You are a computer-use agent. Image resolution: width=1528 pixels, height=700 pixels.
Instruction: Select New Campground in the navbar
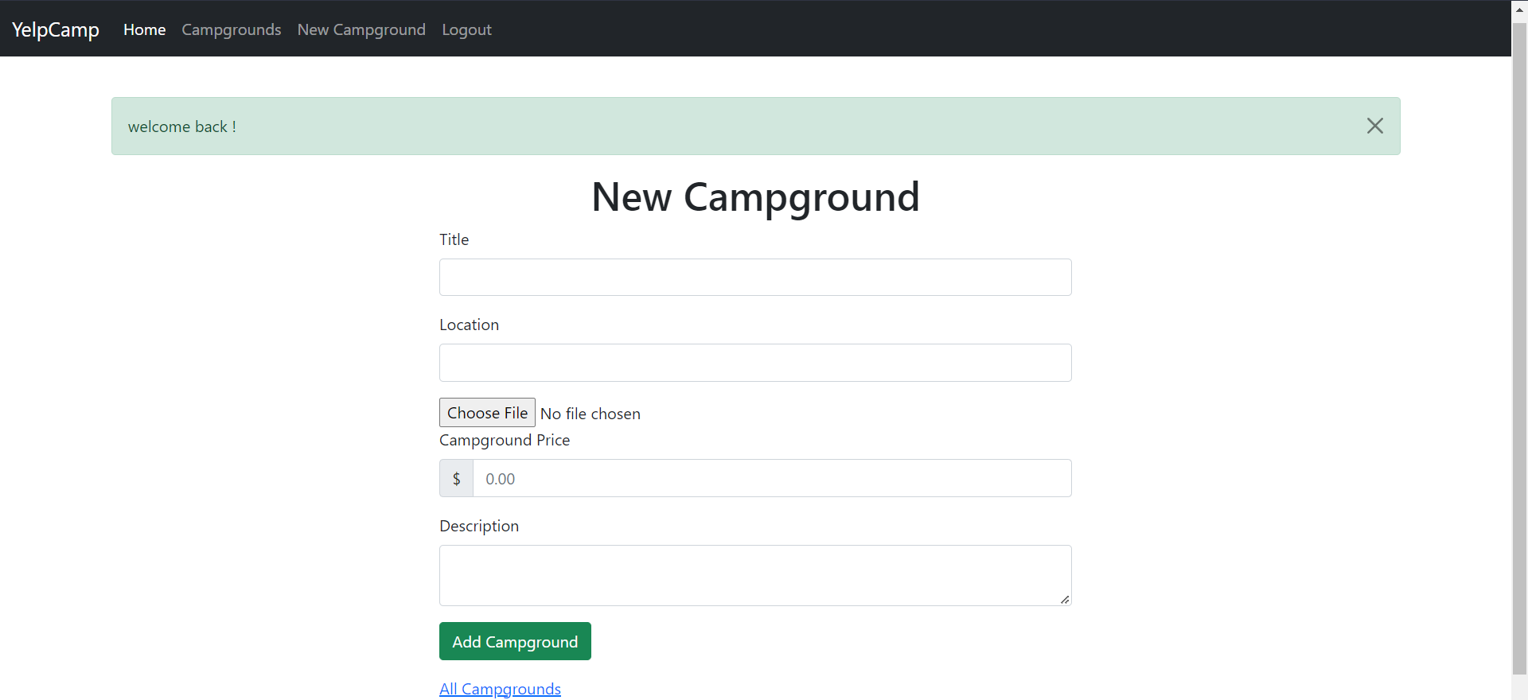tap(361, 29)
